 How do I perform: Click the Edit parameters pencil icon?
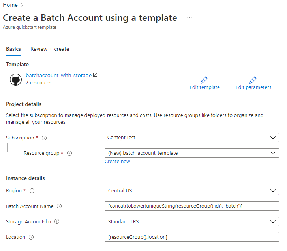(253, 80)
